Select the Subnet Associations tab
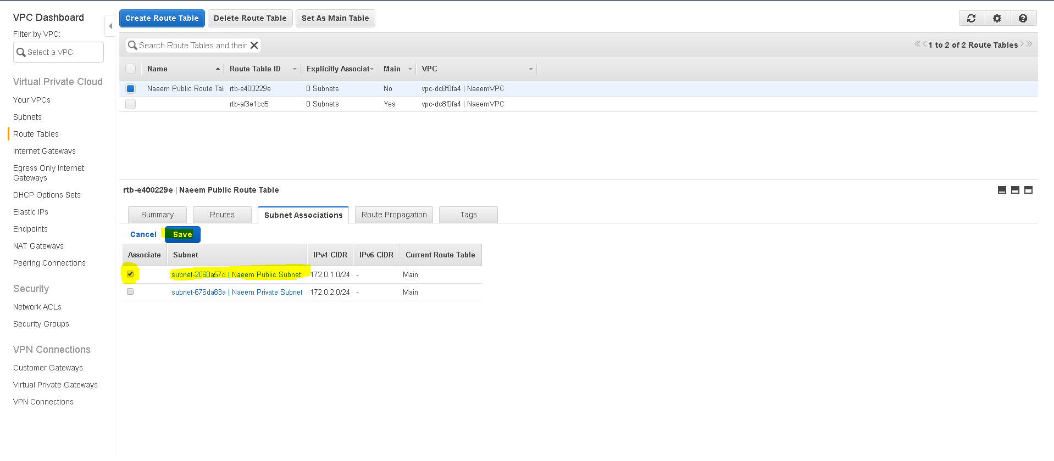This screenshot has height=461, width=1054. (303, 215)
